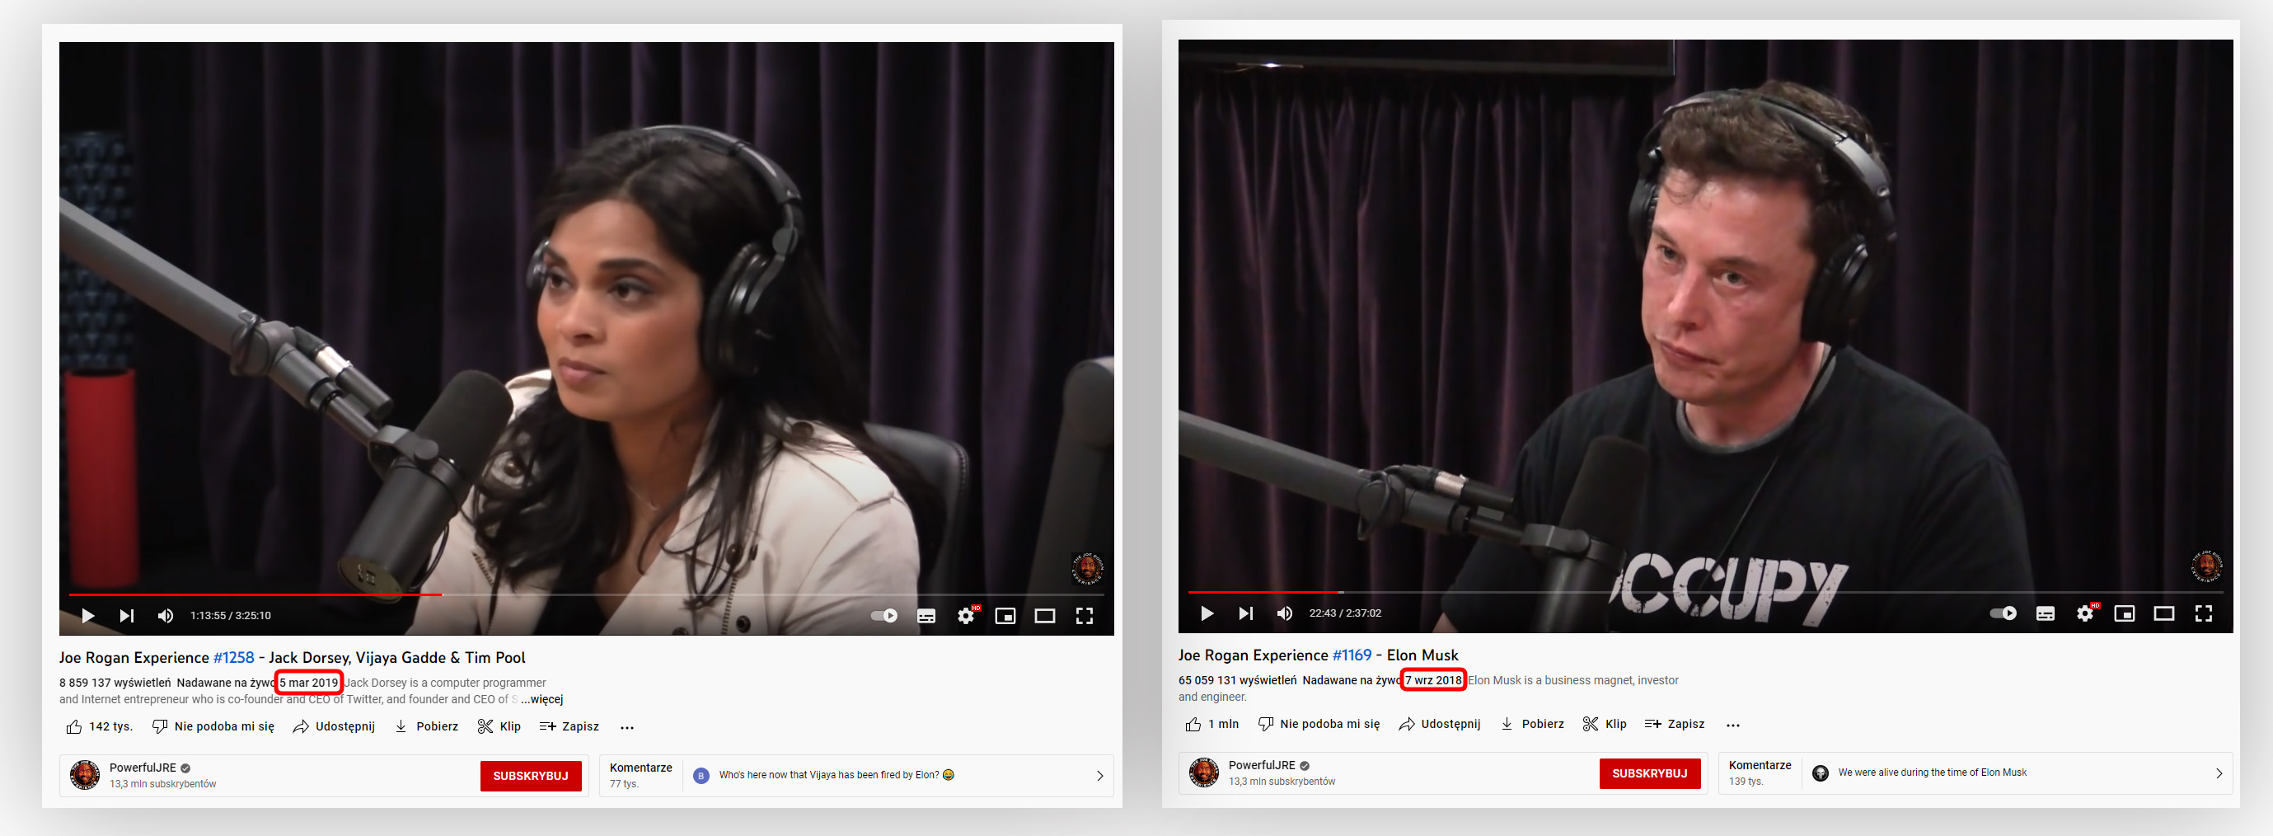Viewport: 2273px width, 836px height.
Task: Toggle autoplay switch on right video
Action: pos(2003,613)
